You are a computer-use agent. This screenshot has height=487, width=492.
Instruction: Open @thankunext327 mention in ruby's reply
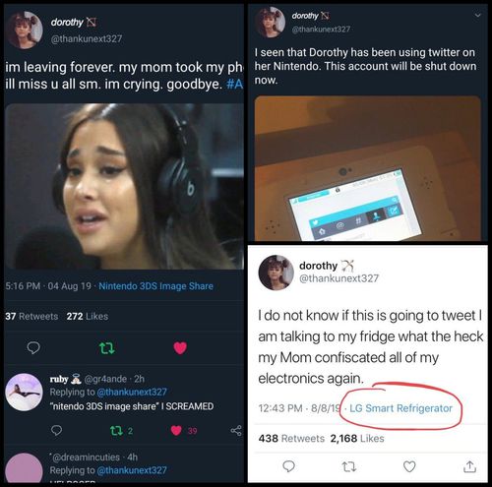click(x=132, y=392)
